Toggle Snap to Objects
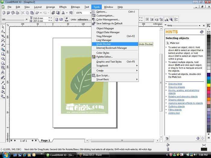Image resolution: width=211 pixels, height=158 pixels. (156, 20)
